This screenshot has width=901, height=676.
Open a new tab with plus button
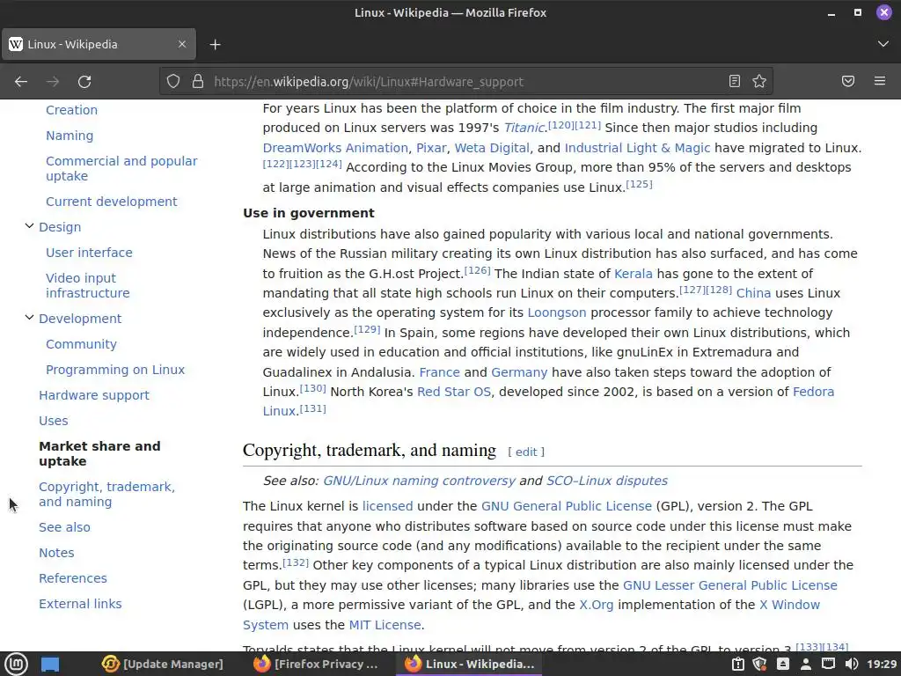[x=215, y=44]
